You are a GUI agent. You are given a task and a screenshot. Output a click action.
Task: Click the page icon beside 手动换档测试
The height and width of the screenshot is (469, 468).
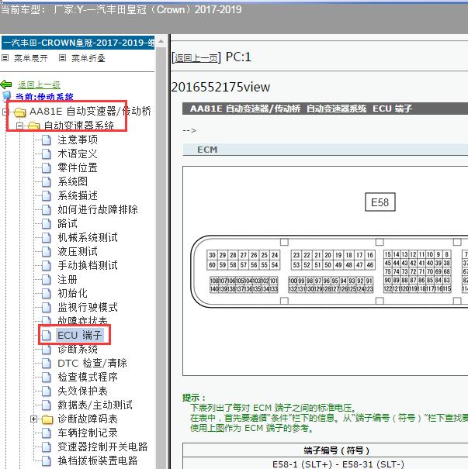(46, 265)
